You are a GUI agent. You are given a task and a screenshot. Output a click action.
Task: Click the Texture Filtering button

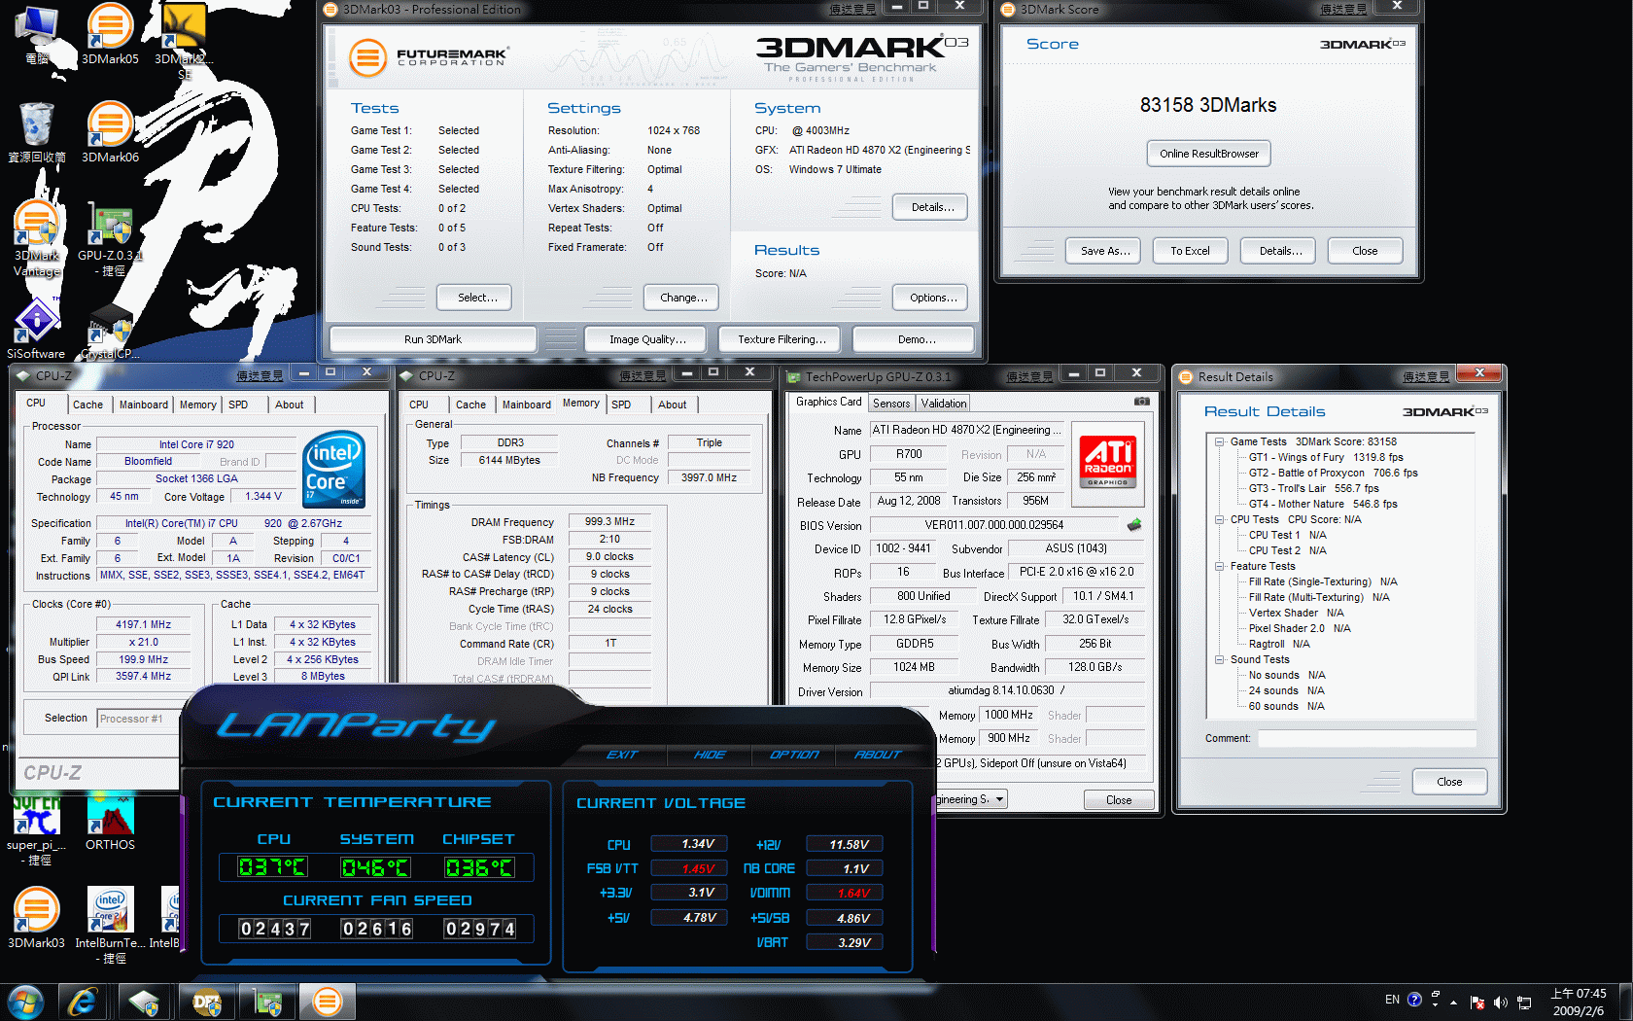(x=782, y=339)
